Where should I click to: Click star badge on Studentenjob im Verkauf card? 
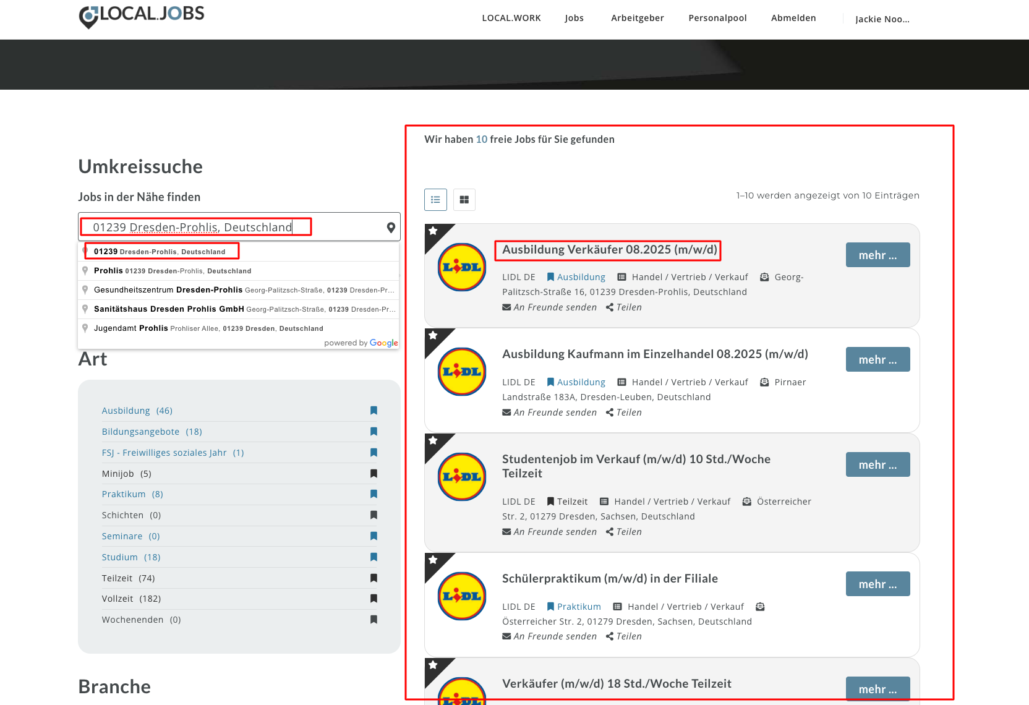coord(433,441)
